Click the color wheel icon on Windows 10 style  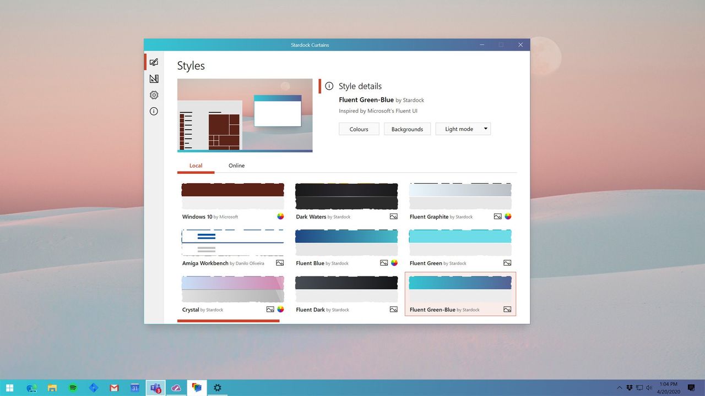[x=280, y=216]
